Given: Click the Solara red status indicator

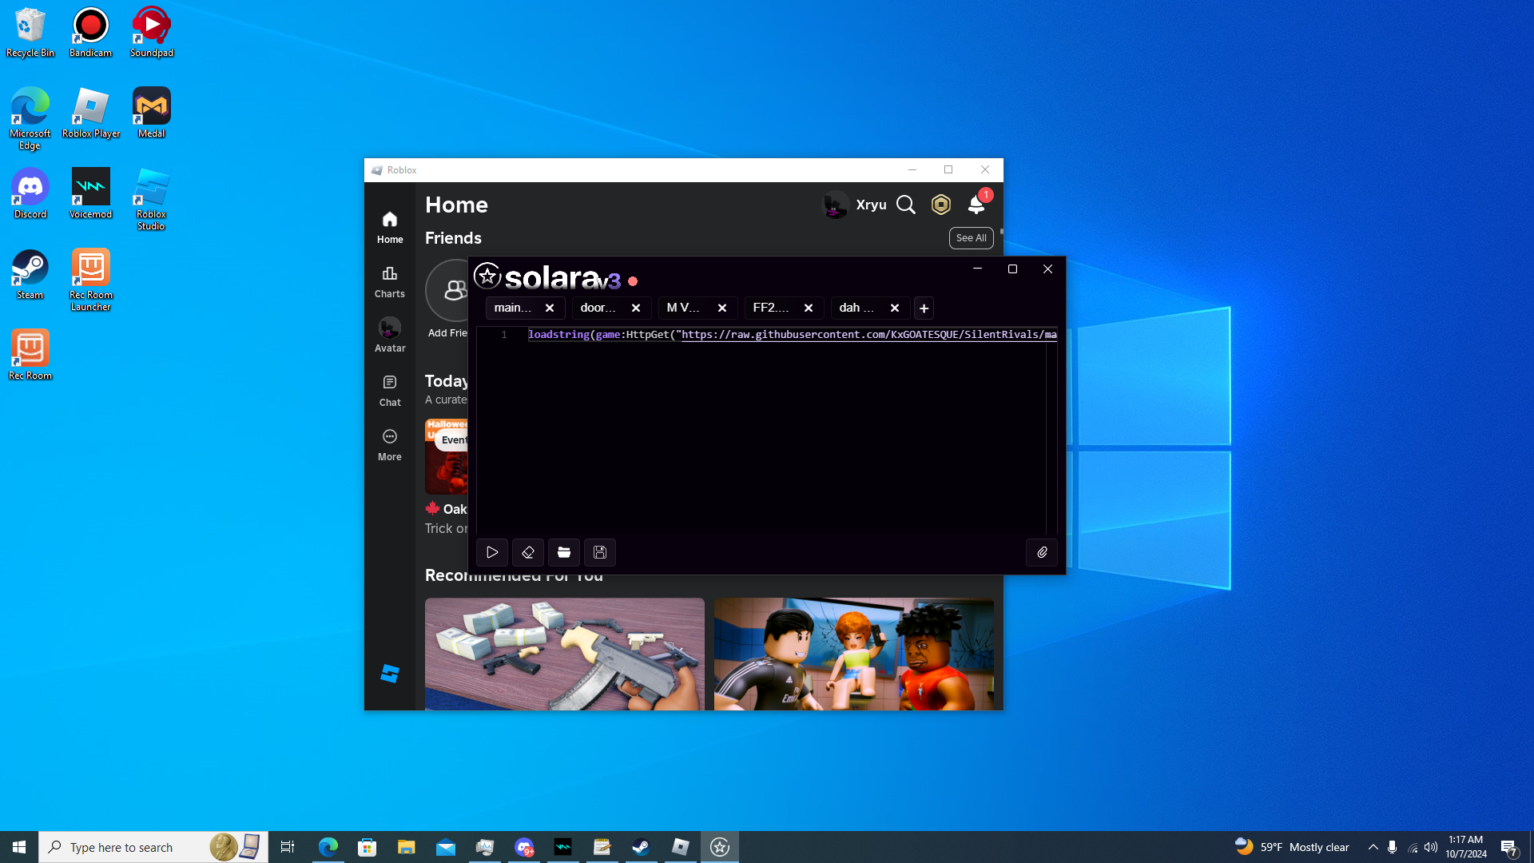Looking at the screenshot, I should (x=633, y=281).
